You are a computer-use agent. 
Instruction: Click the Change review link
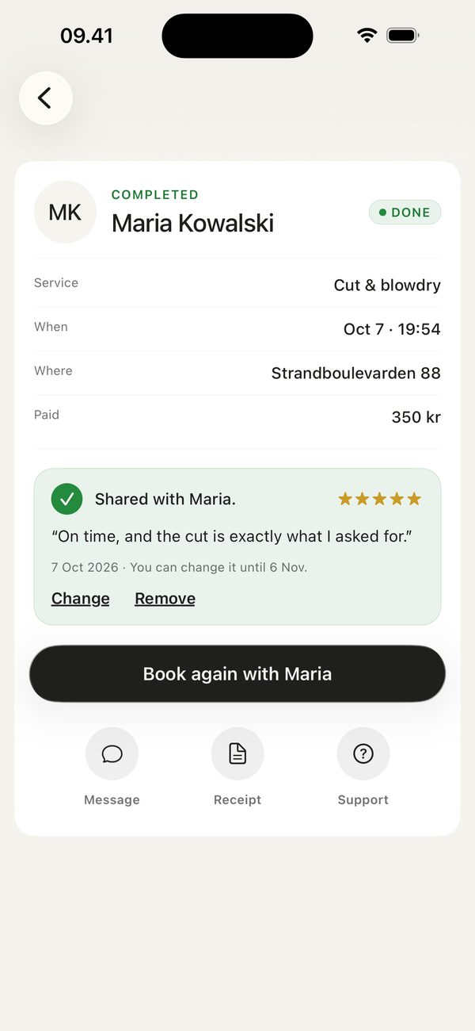[81, 599]
